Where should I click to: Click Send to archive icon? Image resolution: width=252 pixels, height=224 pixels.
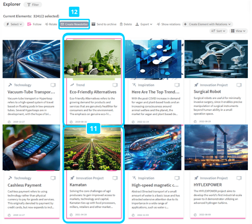pos(93,24)
